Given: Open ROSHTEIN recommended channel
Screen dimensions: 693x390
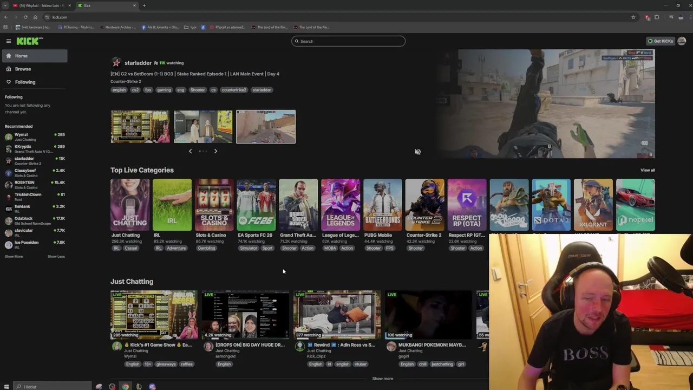Looking at the screenshot, I should pyautogui.click(x=35, y=185).
